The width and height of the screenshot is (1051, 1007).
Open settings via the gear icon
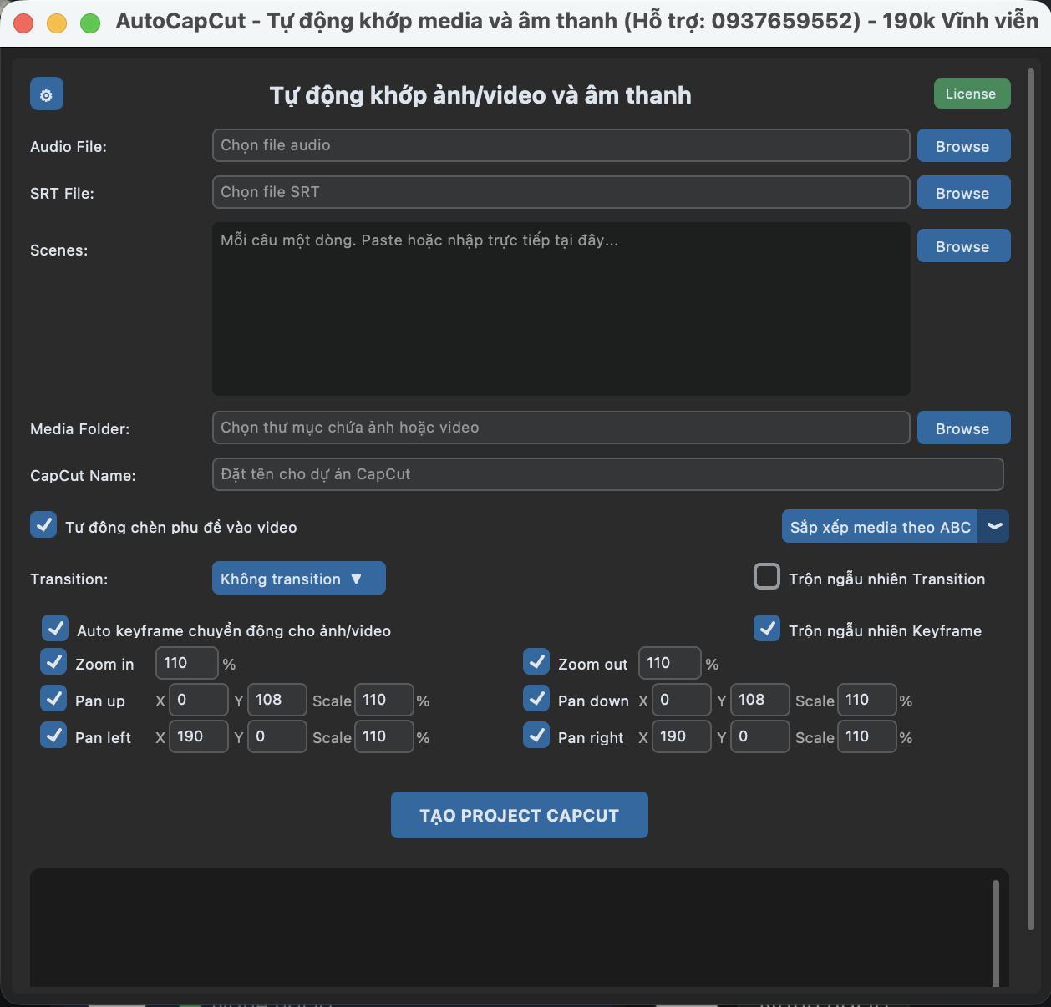(47, 94)
